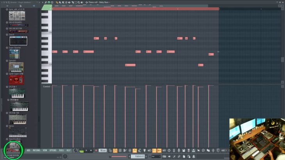
Task: Click the HELP menu button
Action: click(69, 150)
